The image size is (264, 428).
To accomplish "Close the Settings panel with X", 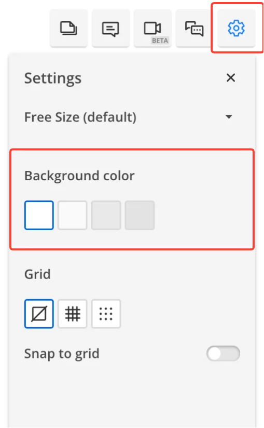I will [231, 78].
